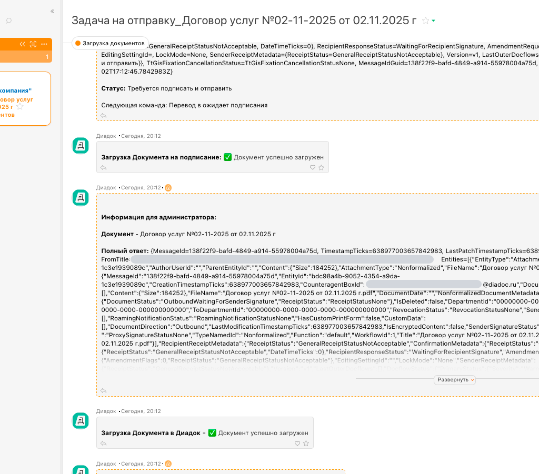Open three-dots menu in orange column header

click(44, 44)
